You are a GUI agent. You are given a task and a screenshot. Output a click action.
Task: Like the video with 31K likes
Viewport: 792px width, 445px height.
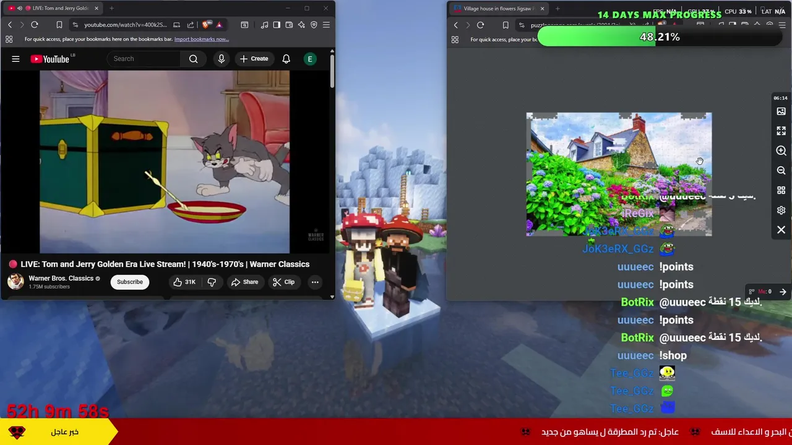tap(184, 282)
